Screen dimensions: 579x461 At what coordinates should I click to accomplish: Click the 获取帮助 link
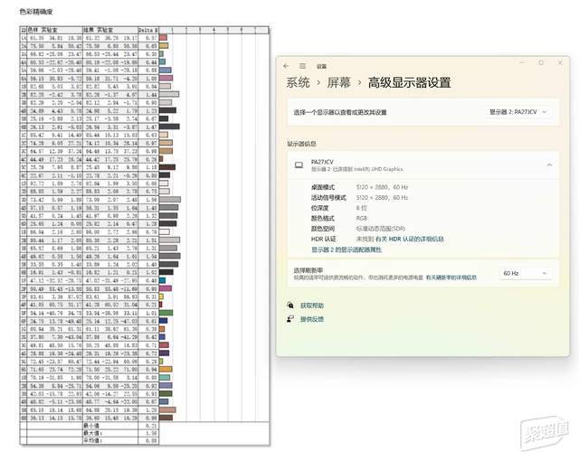point(312,306)
